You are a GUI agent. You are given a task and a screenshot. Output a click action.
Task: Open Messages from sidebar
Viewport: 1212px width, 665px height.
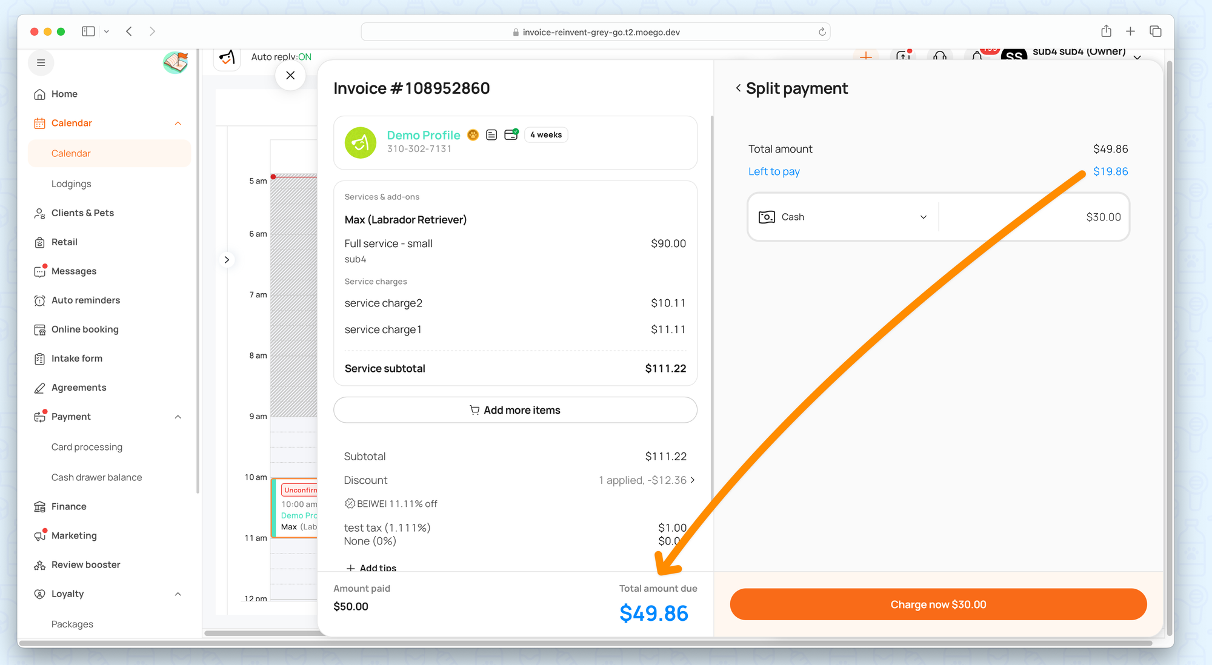click(x=73, y=271)
